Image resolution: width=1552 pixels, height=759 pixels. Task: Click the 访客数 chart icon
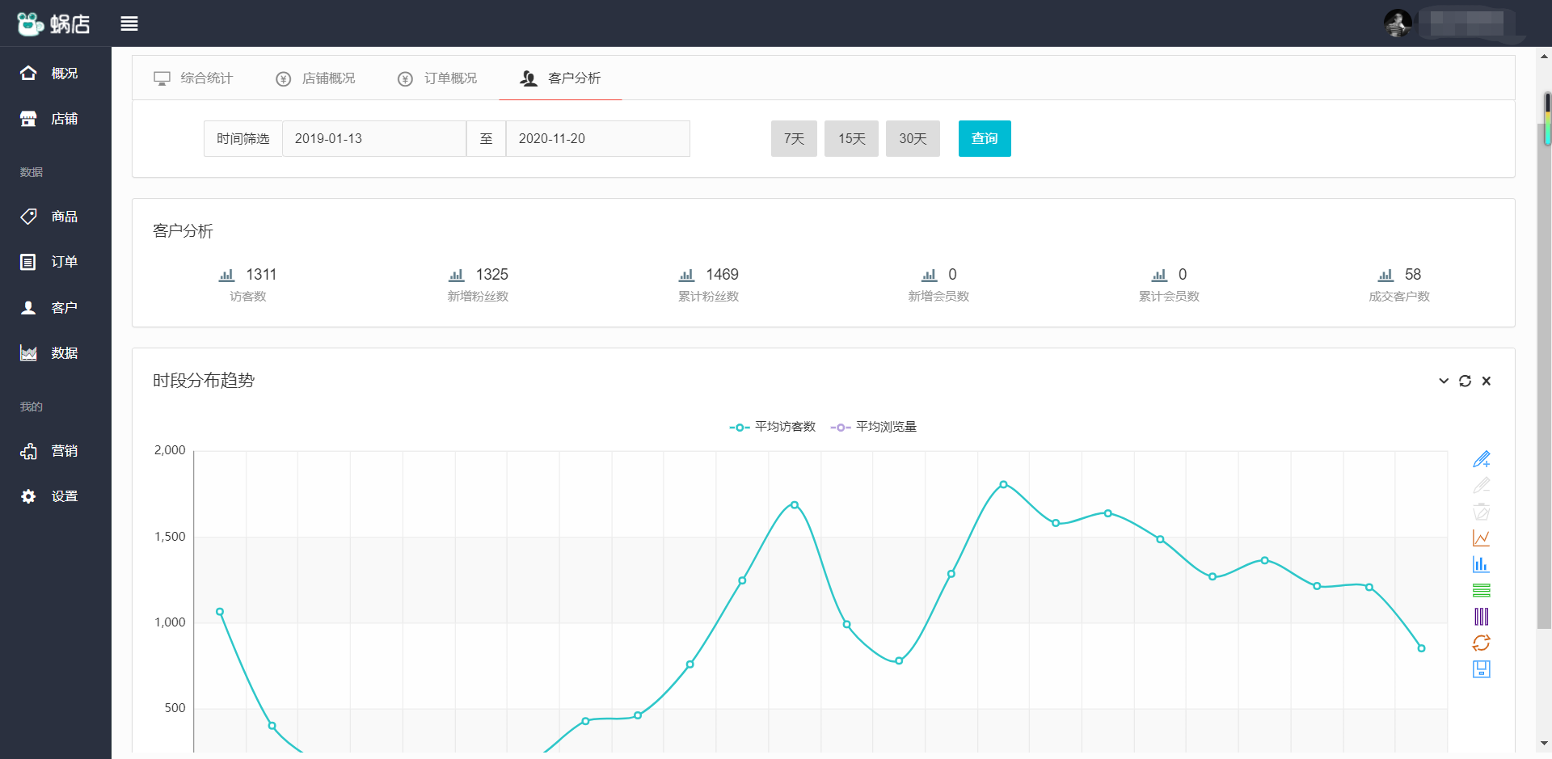[x=226, y=276]
